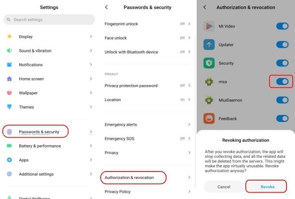Go back from Passwords & security screen
The width and height of the screenshot is (295, 199).
click(106, 7)
